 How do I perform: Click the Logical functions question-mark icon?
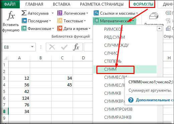pos(60,13)
